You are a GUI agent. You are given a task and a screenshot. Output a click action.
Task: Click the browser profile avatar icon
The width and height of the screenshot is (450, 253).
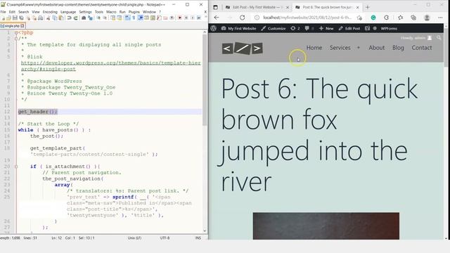coord(427,18)
